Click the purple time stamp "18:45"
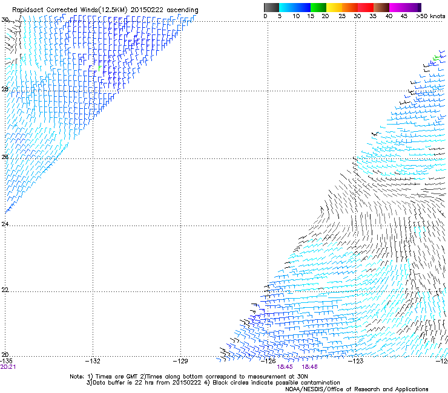The image size is (448, 393). click(x=285, y=367)
